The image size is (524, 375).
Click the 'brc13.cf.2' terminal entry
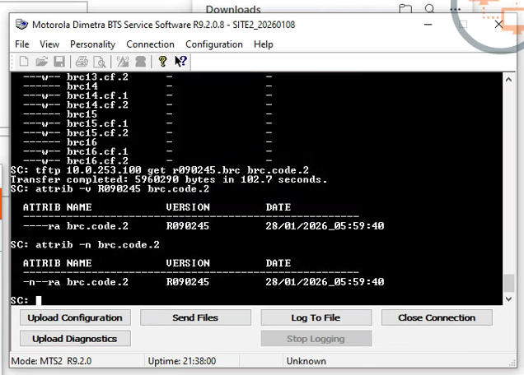pos(97,77)
